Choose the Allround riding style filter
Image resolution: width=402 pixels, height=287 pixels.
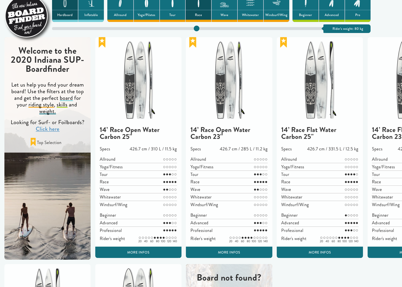[x=120, y=11]
